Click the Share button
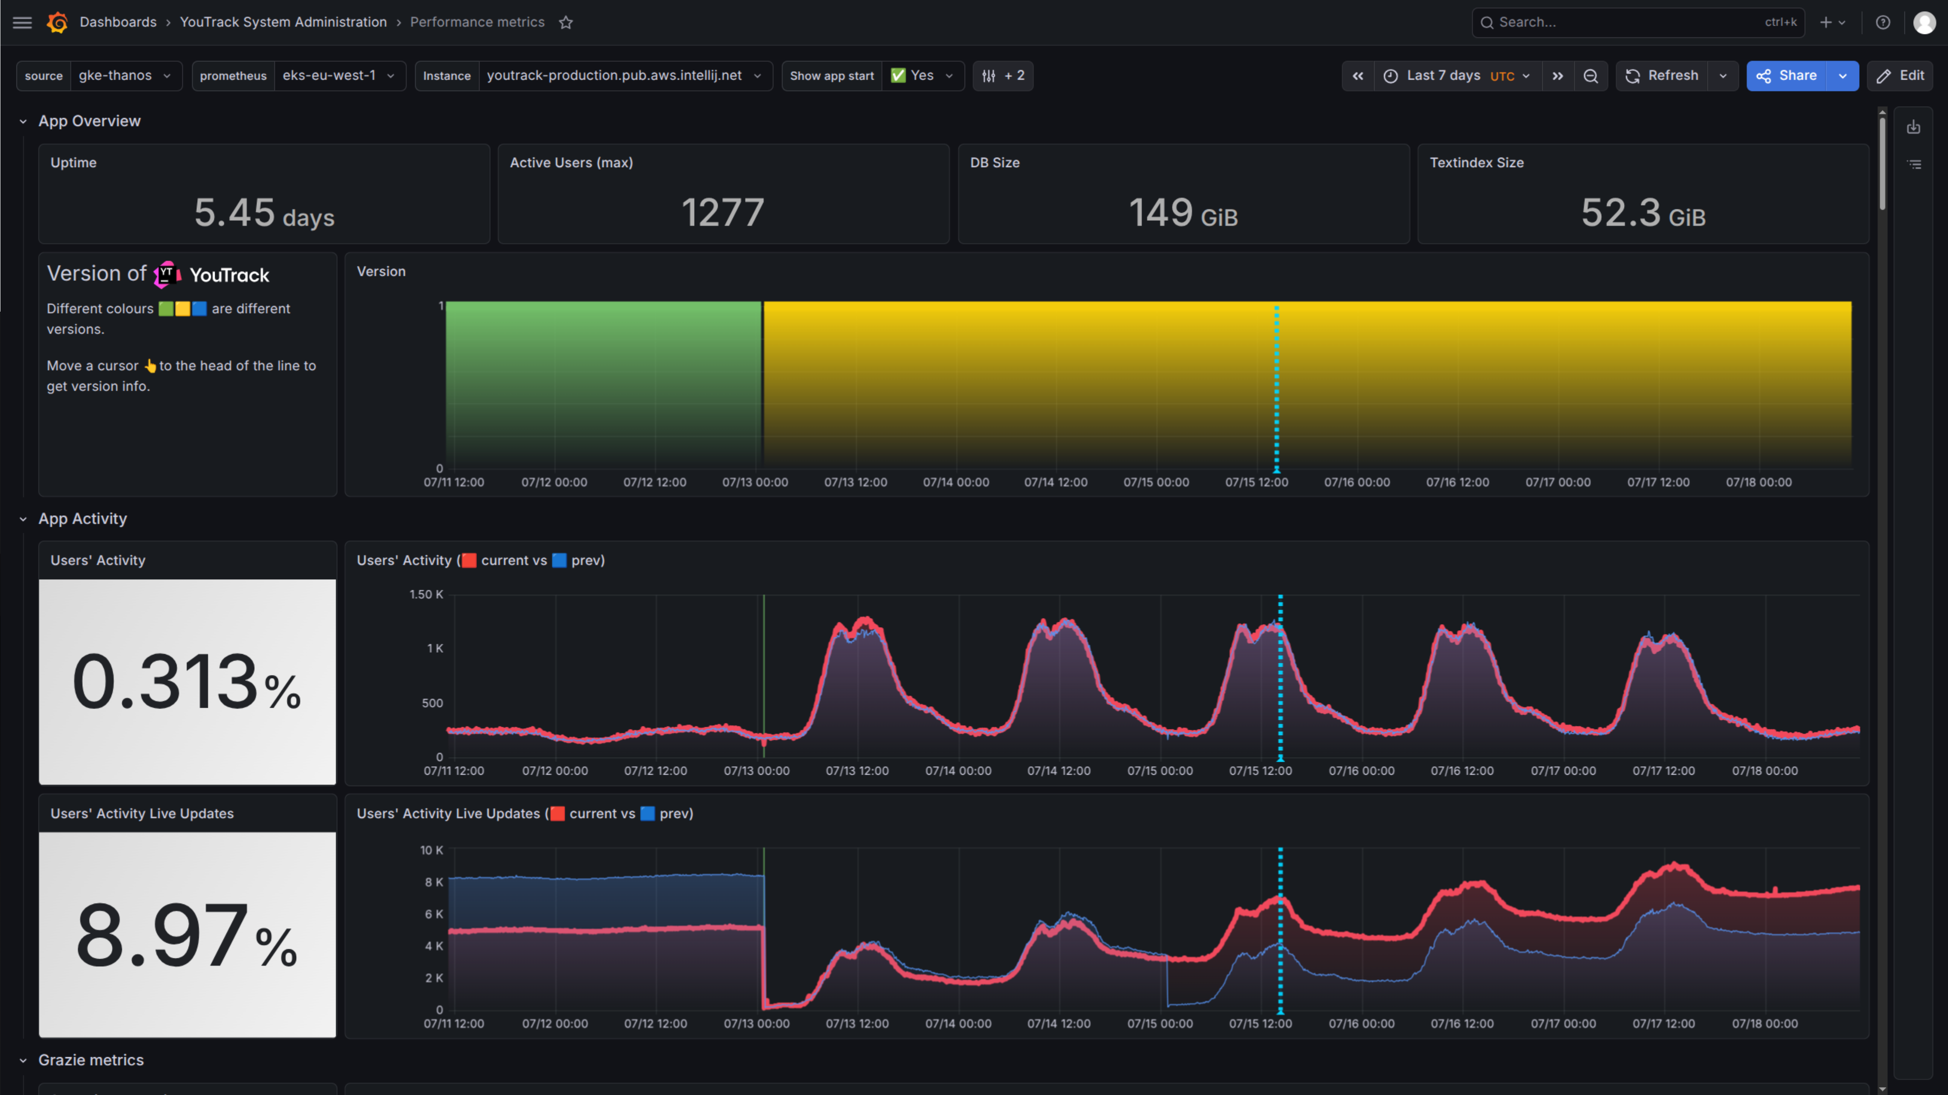Viewport: 1948px width, 1095px height. [x=1787, y=76]
